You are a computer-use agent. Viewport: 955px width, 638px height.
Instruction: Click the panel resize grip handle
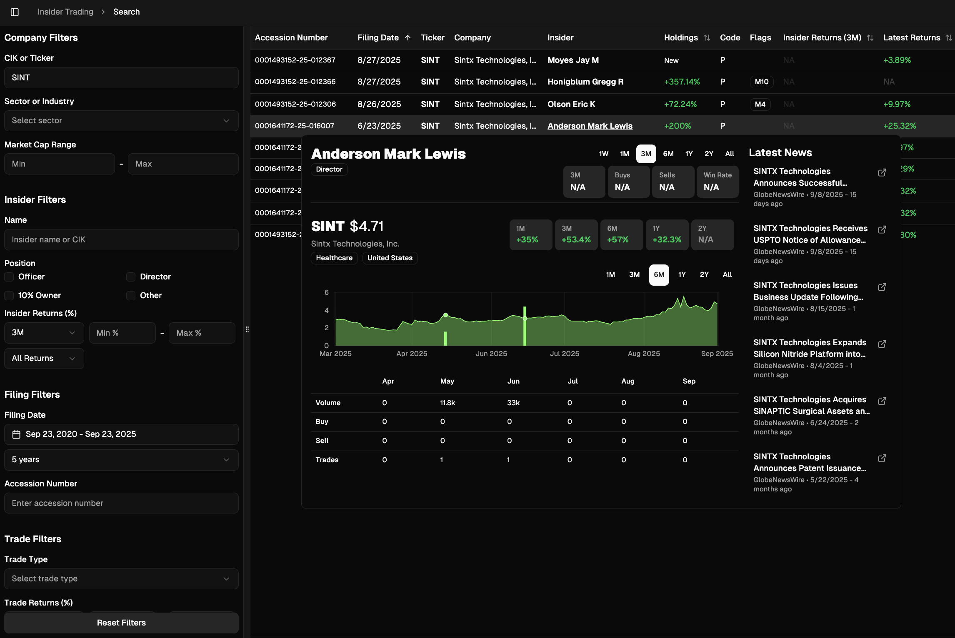(x=247, y=329)
